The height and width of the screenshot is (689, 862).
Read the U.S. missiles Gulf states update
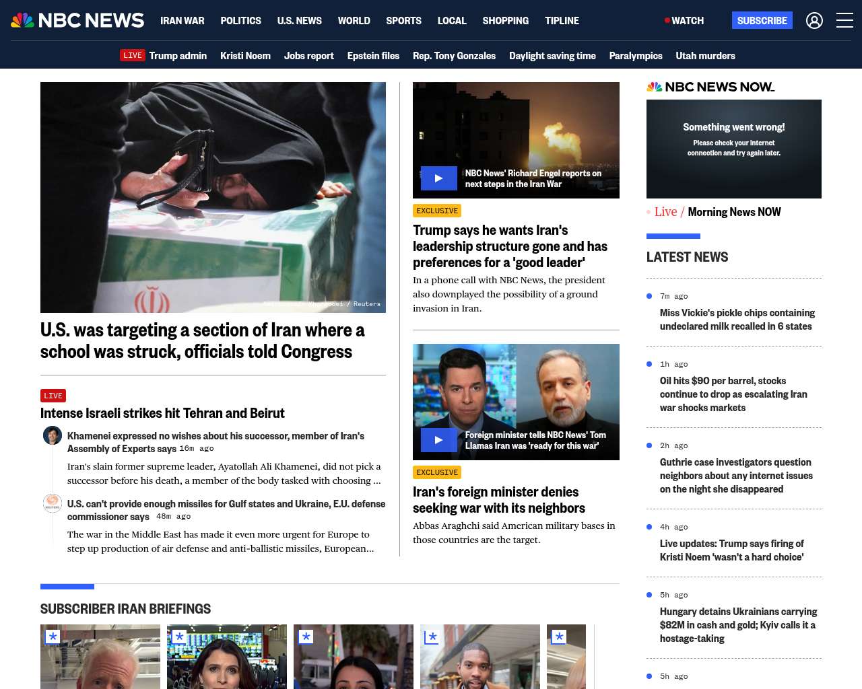226,510
